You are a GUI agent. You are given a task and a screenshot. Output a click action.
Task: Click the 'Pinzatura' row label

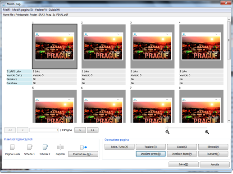pyautogui.click(x=19, y=79)
